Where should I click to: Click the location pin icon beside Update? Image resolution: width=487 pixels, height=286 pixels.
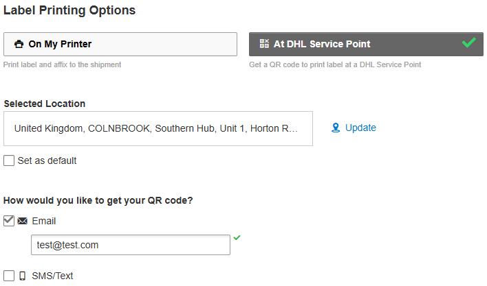pyautogui.click(x=336, y=128)
